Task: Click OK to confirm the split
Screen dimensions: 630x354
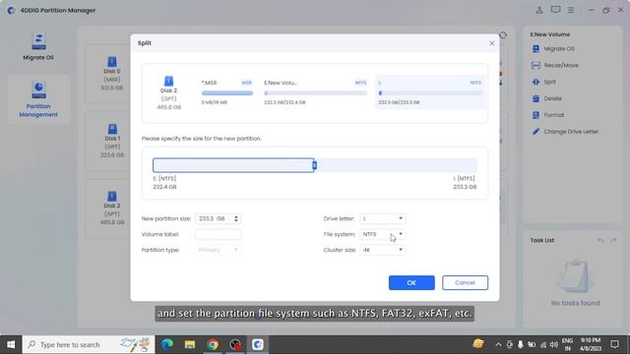Action: click(411, 282)
